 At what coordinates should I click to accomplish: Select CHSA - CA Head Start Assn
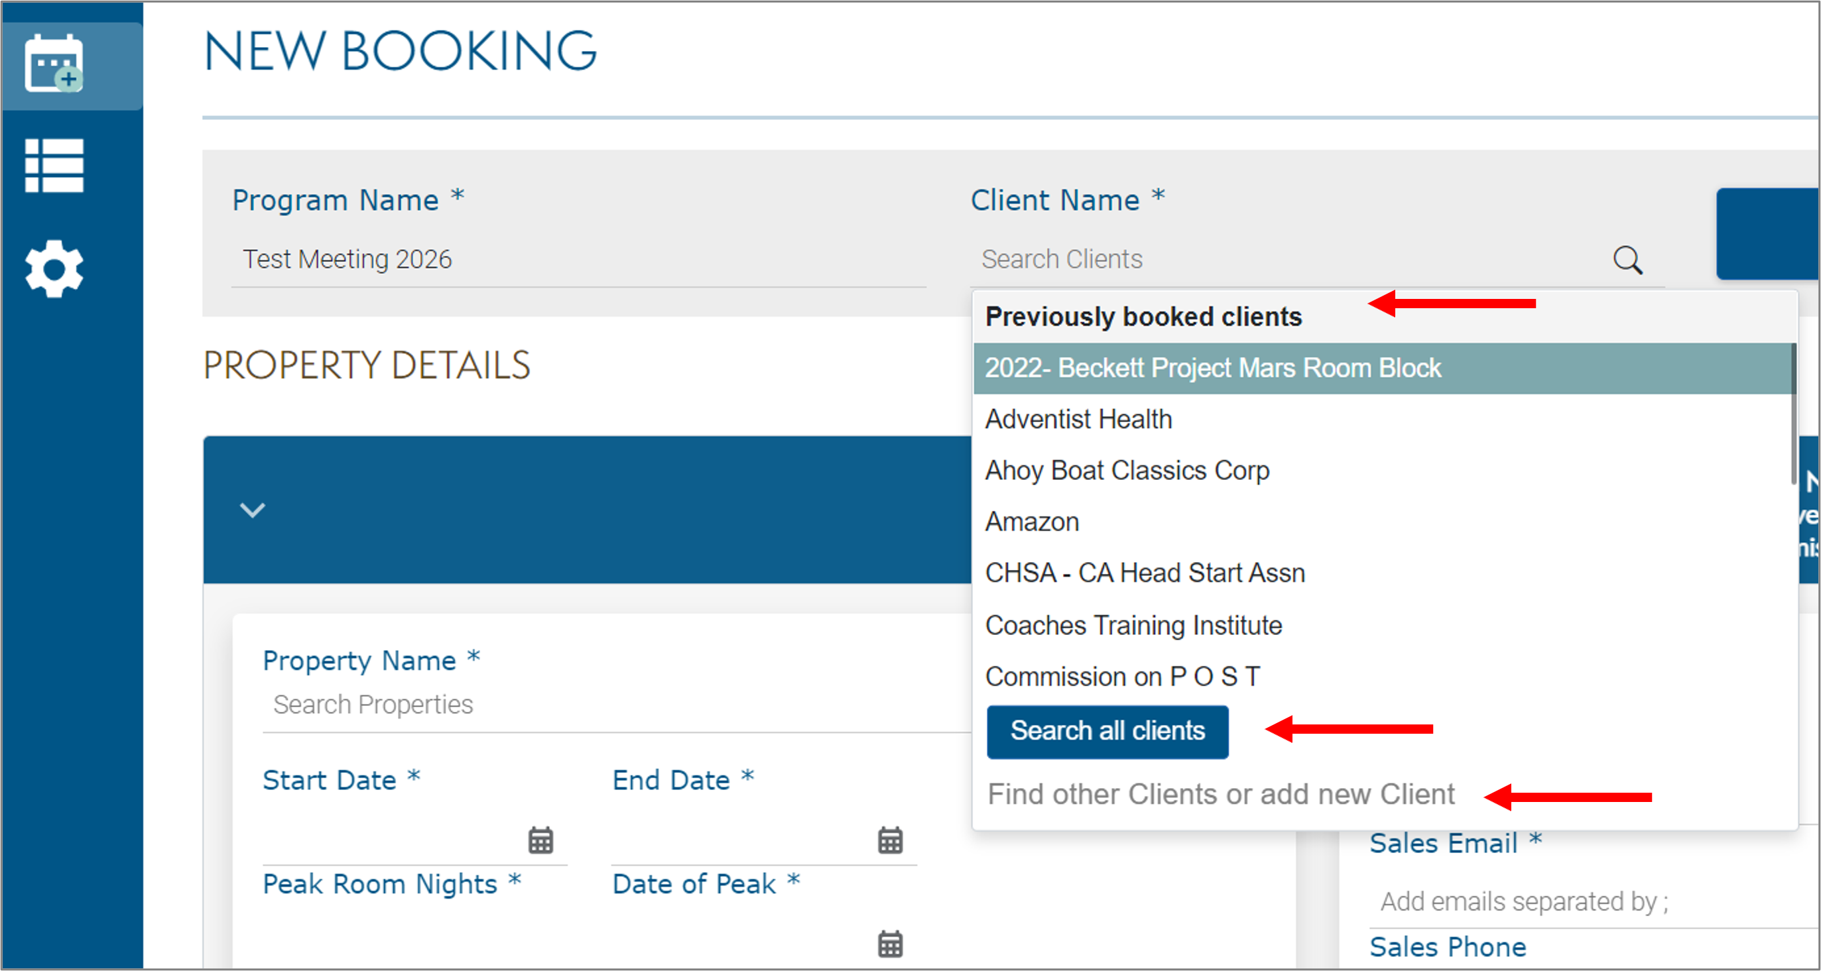1145,573
